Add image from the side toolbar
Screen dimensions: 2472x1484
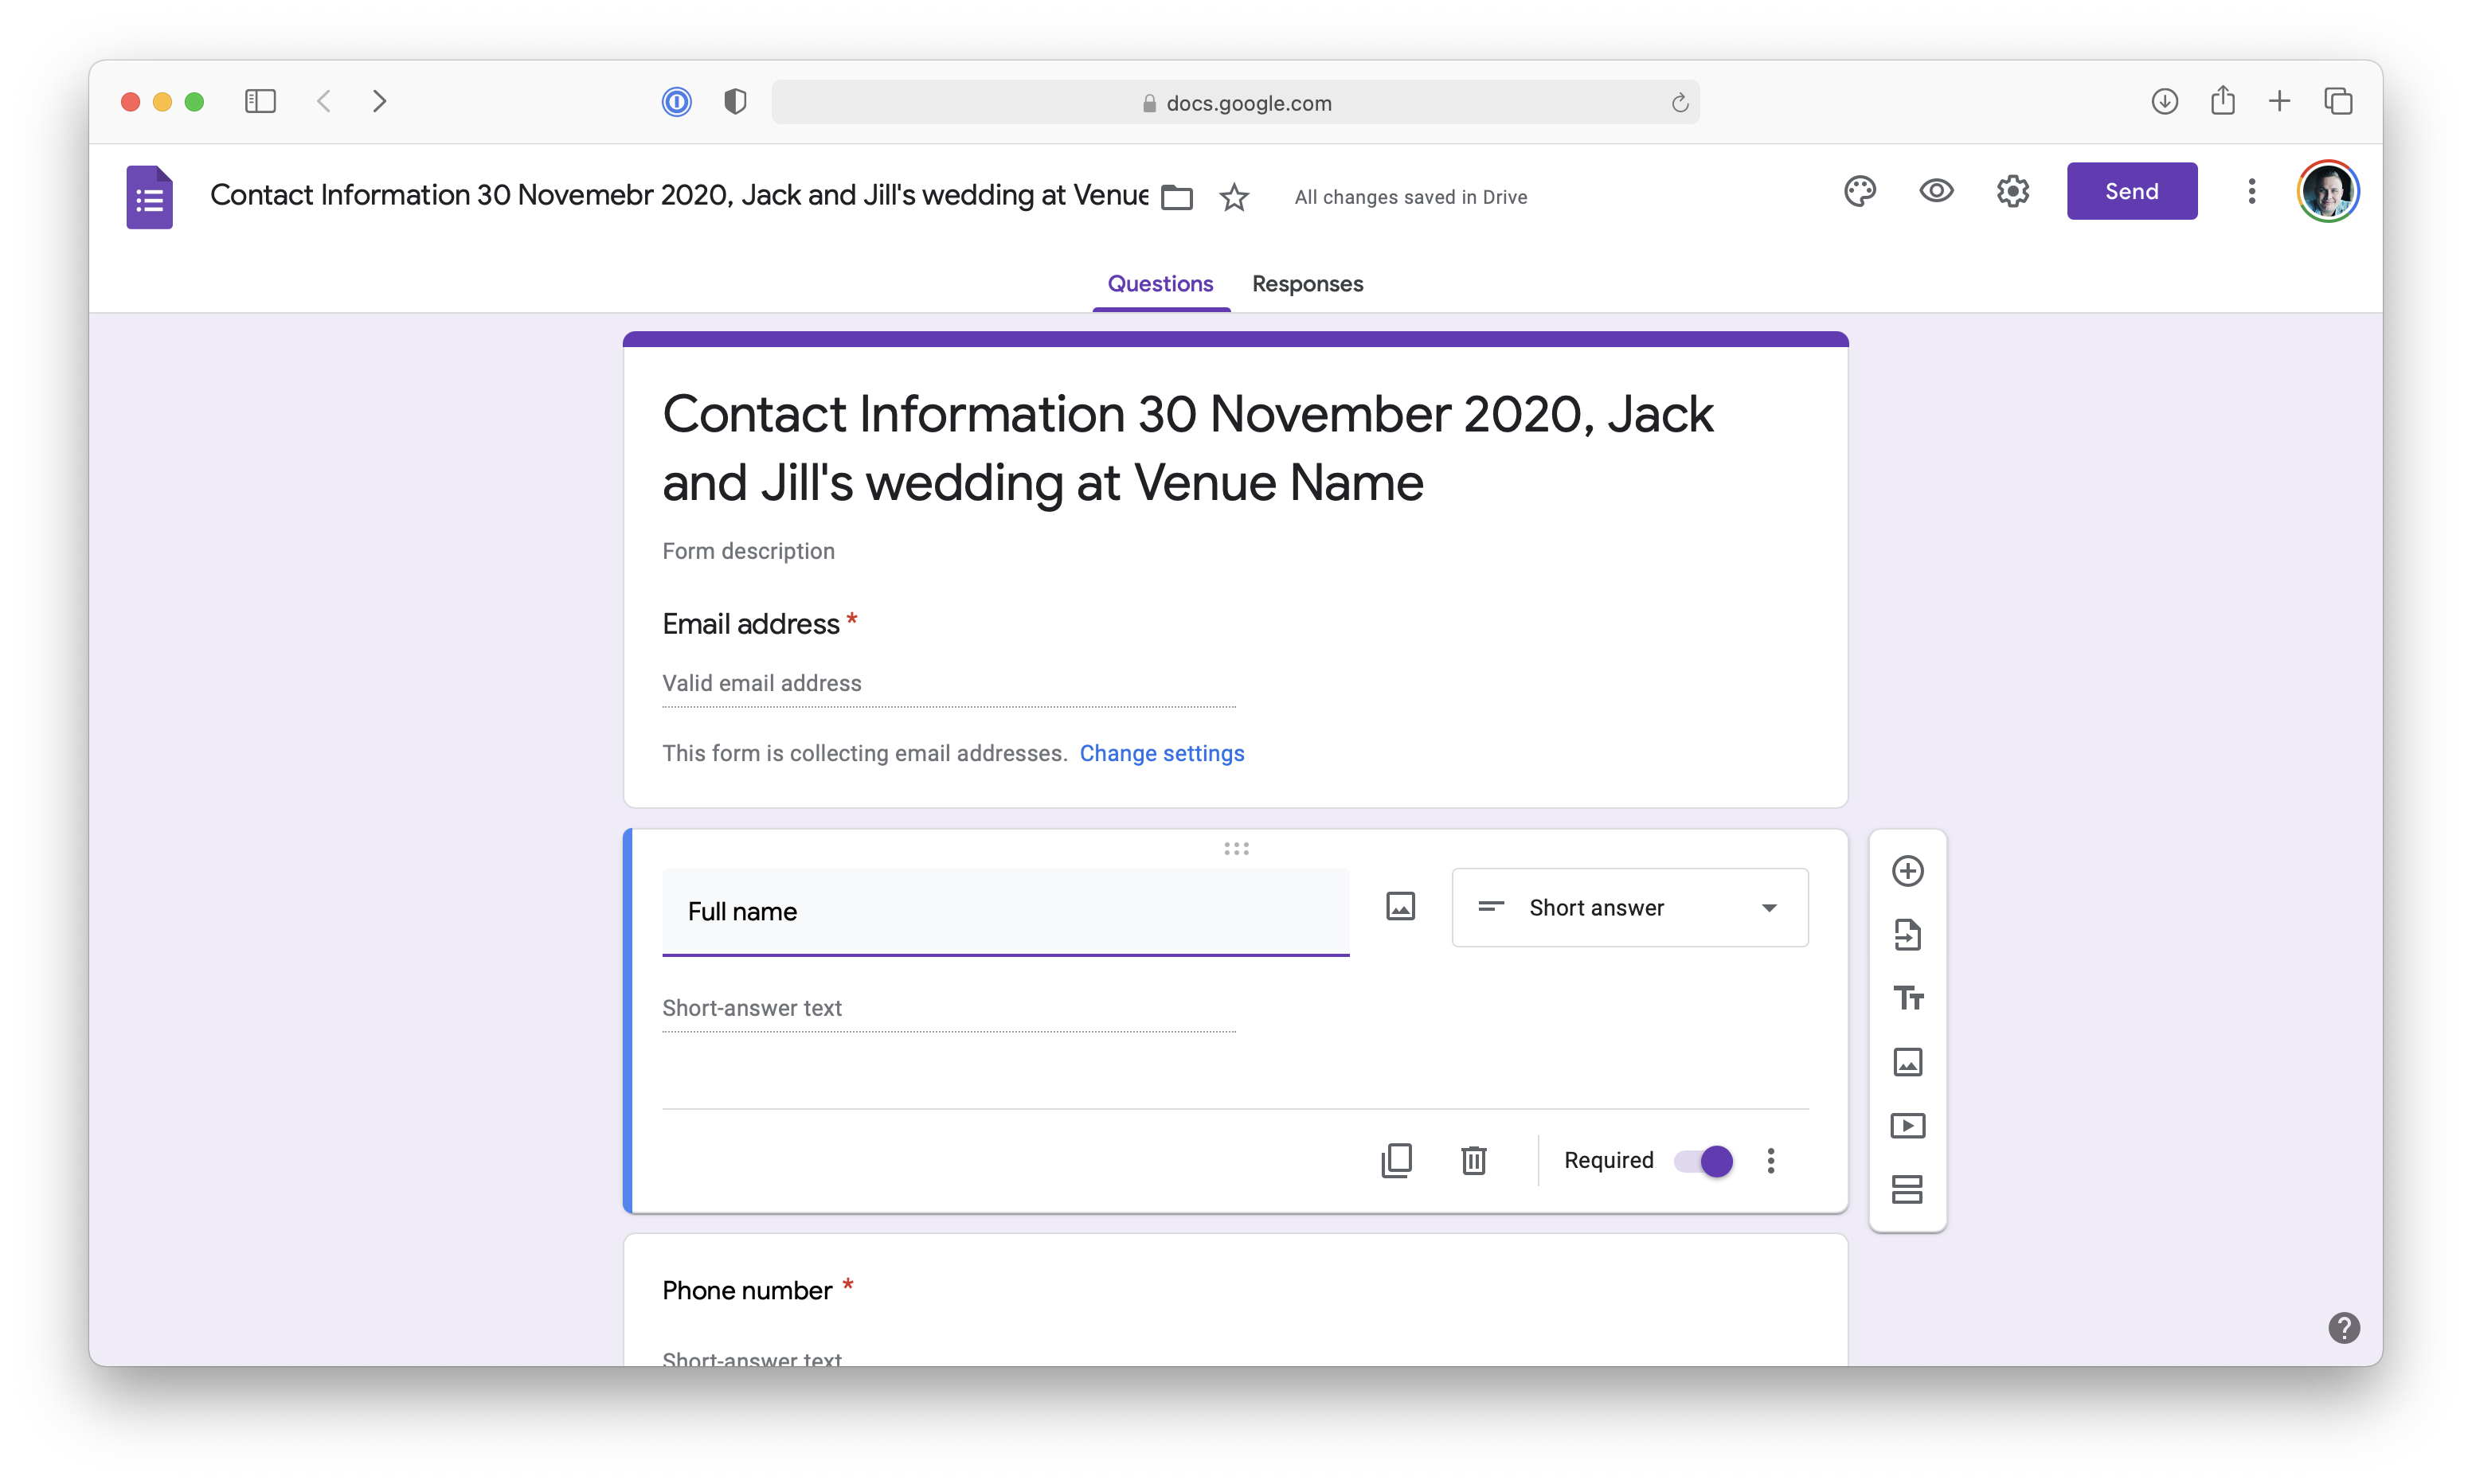click(1907, 1062)
